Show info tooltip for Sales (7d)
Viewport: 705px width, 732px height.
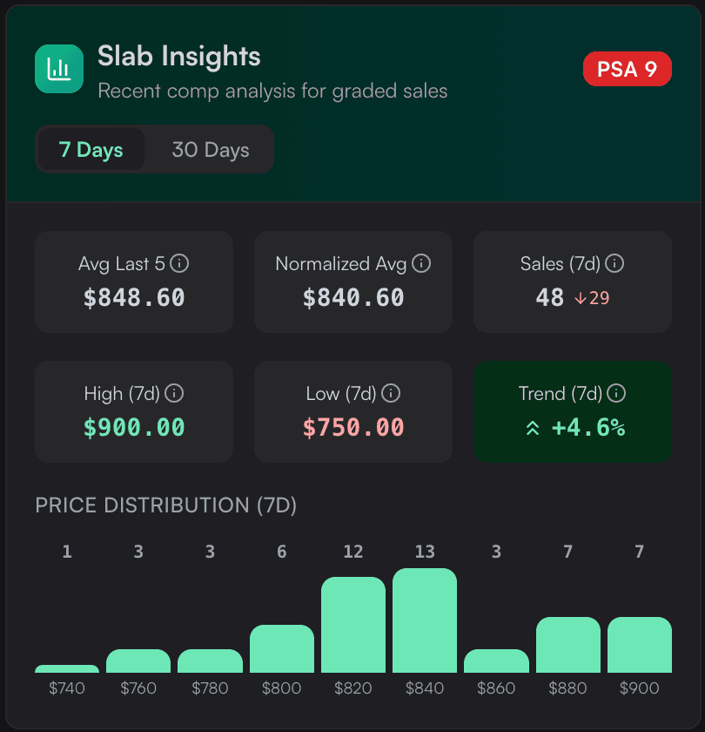(x=614, y=263)
